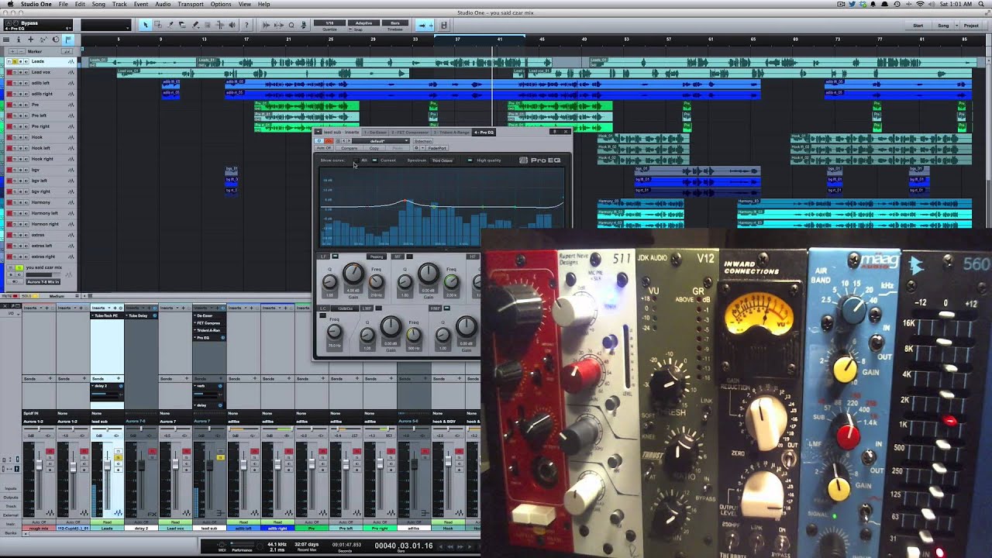The width and height of the screenshot is (992, 558).
Task: Select the Split tool
Action: (x=170, y=24)
